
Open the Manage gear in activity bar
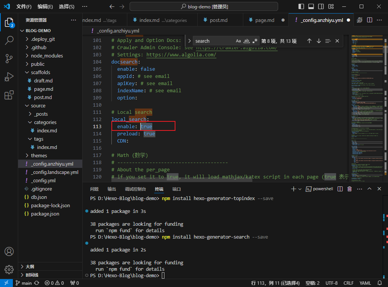9,270
